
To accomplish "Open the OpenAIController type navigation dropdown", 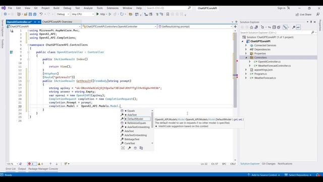I will (x=120, y=26).
